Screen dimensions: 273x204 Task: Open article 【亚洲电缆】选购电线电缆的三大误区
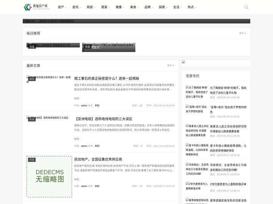103,119
